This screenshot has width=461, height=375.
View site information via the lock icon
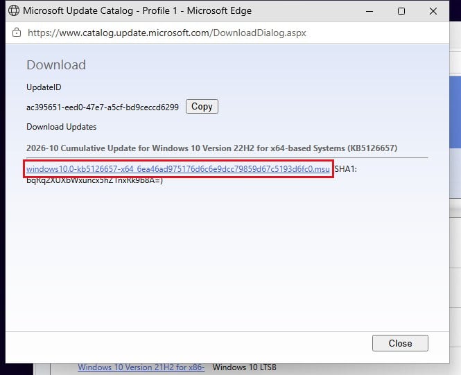point(17,33)
